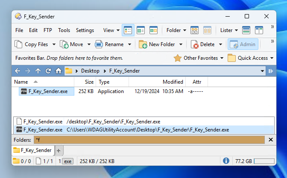The image size is (287, 178).
Task: Click the info icon in status bar
Action: pos(226,161)
